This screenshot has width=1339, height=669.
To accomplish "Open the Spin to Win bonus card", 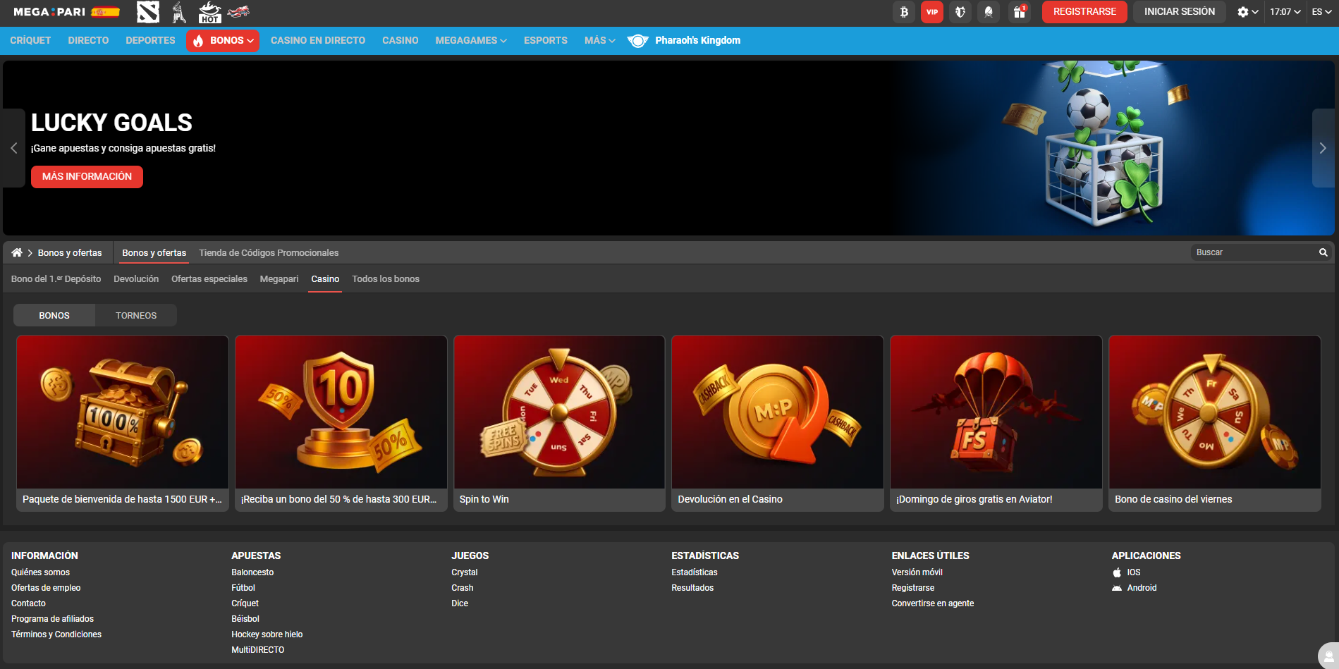I will click(x=559, y=423).
